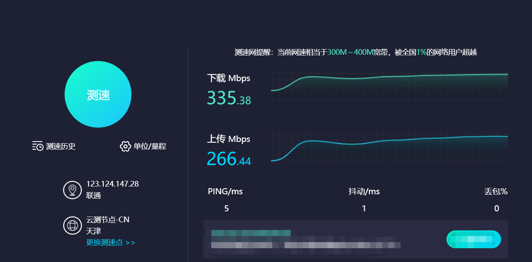Click the highlighted 300M～400M text in the reminder
532x262 pixels.
pos(350,52)
